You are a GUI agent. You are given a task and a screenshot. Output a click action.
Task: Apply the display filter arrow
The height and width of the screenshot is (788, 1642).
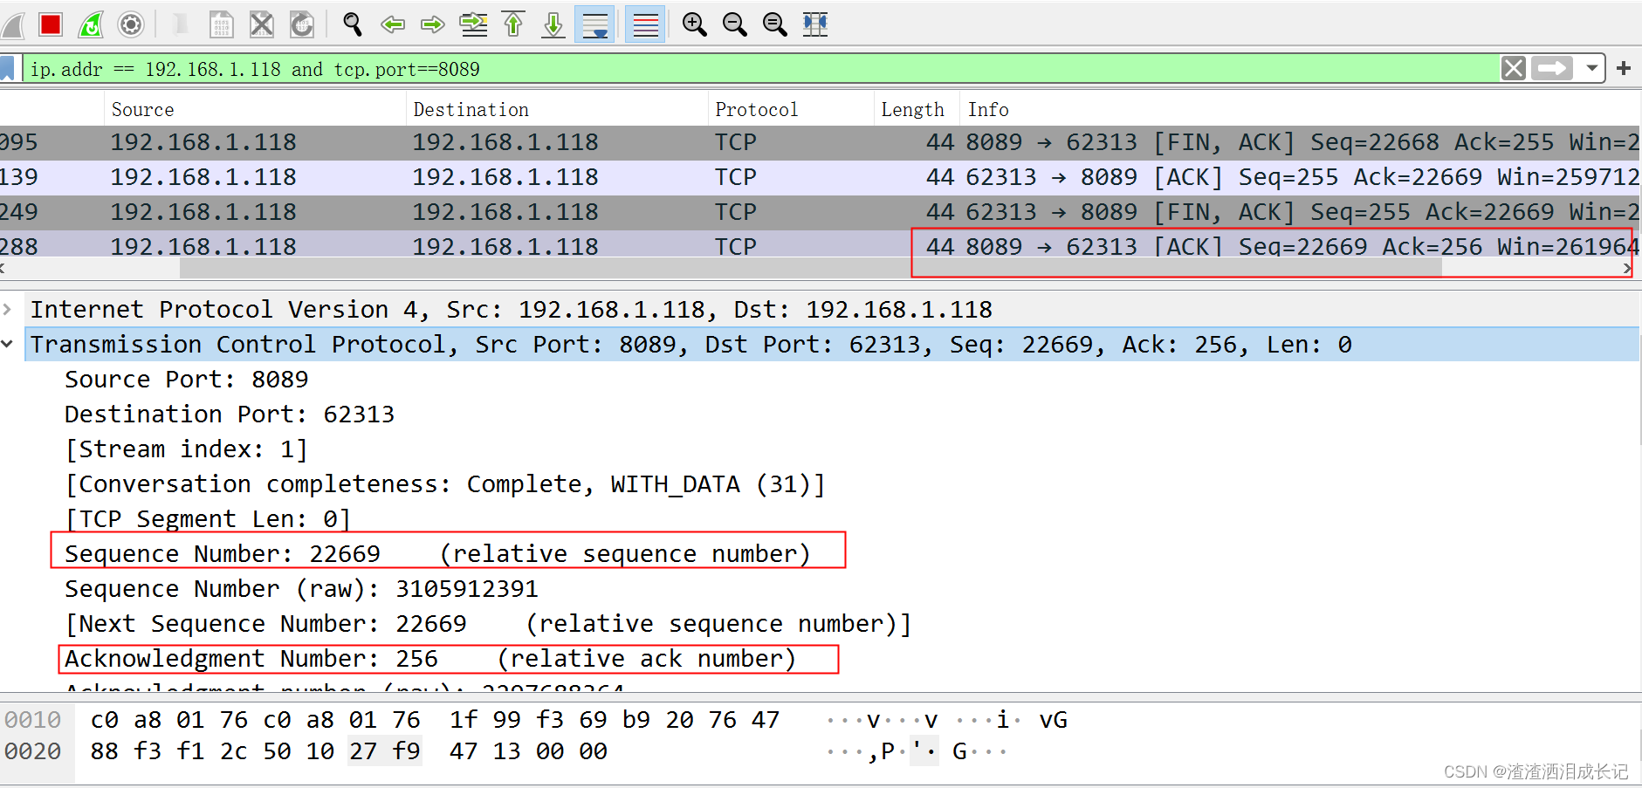click(1552, 68)
